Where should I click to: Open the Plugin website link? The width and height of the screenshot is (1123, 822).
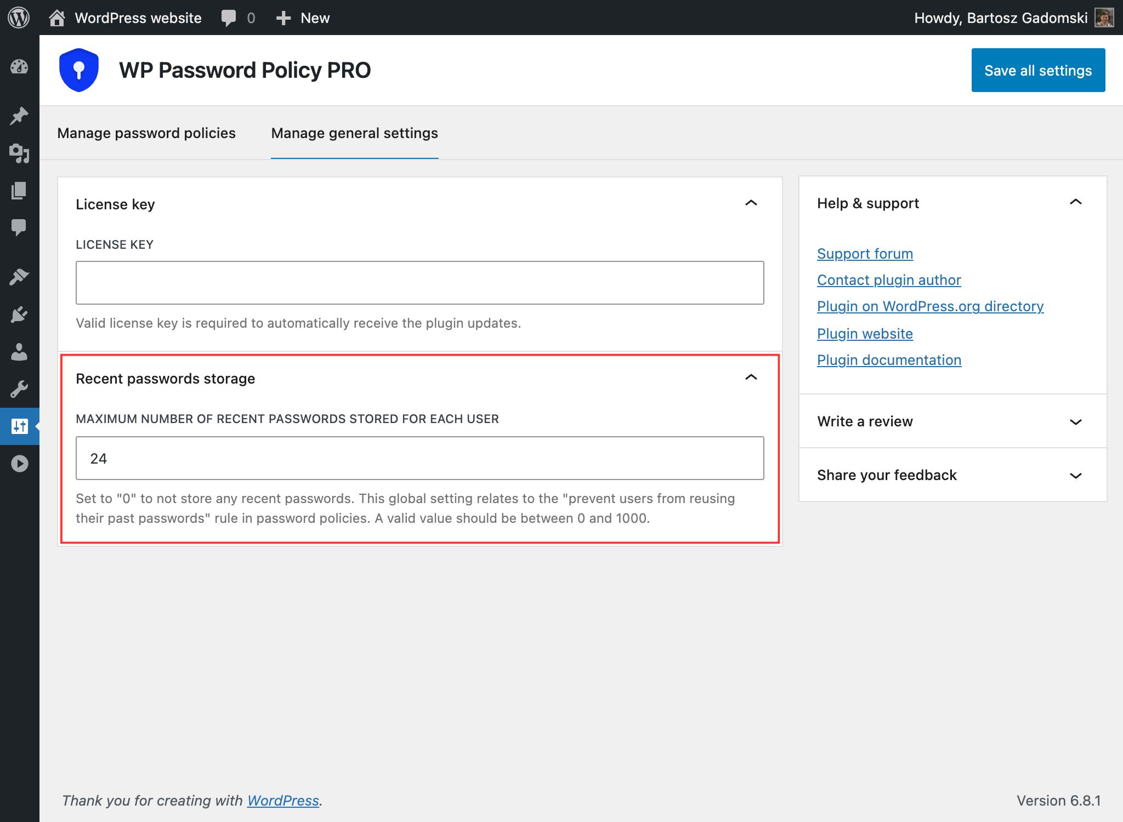tap(865, 334)
